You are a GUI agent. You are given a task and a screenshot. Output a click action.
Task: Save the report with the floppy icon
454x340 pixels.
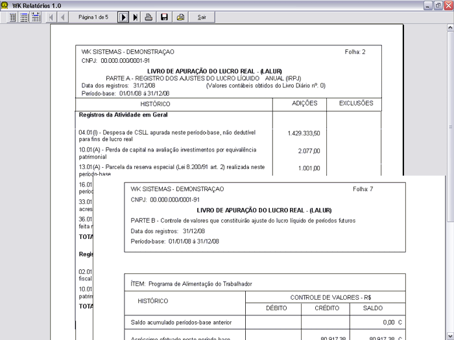(164, 17)
